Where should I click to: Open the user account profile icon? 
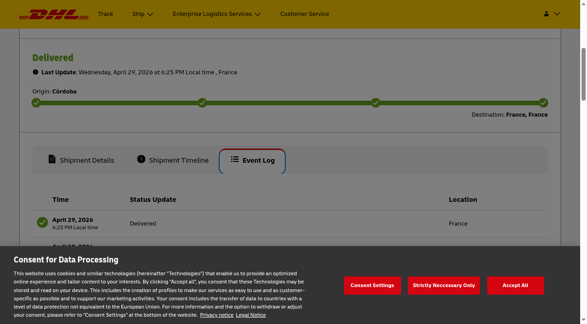546,14
